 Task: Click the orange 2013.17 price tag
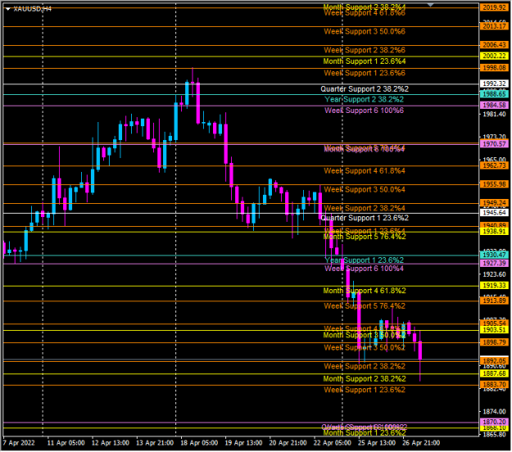494,26
